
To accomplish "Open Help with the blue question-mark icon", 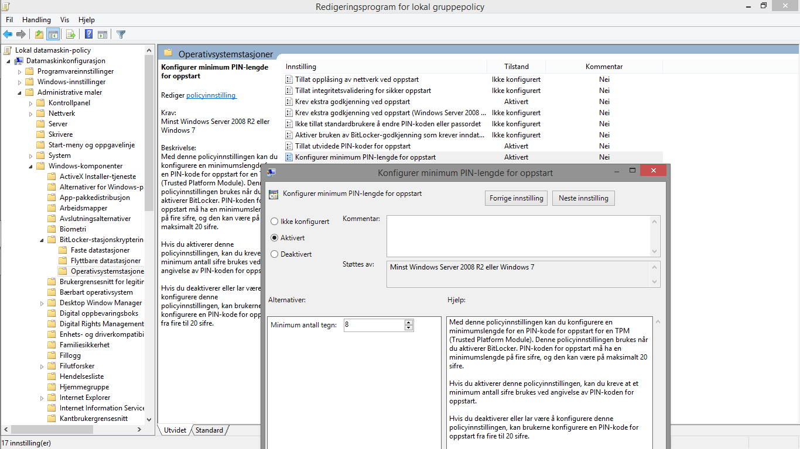I will [x=88, y=34].
